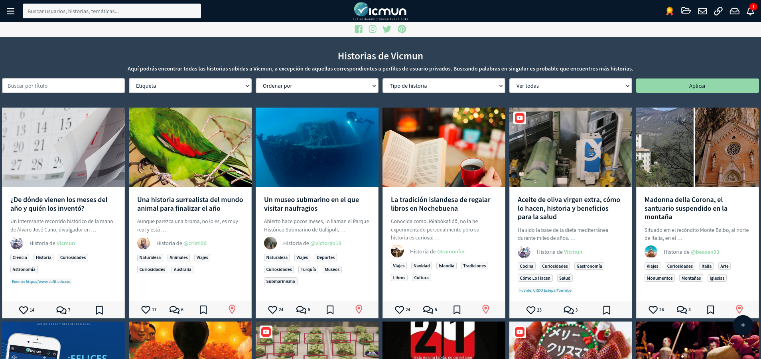
Task: Open the 'Madonna della Corona' story title
Action: 686,208
